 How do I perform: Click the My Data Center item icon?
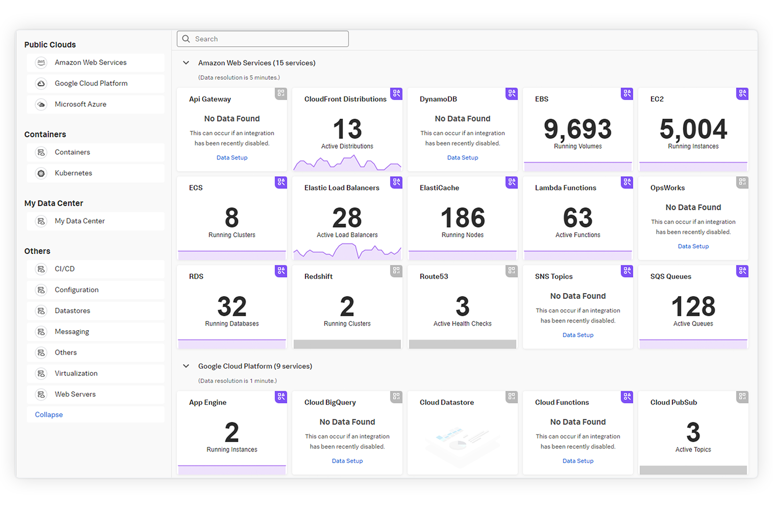click(41, 221)
